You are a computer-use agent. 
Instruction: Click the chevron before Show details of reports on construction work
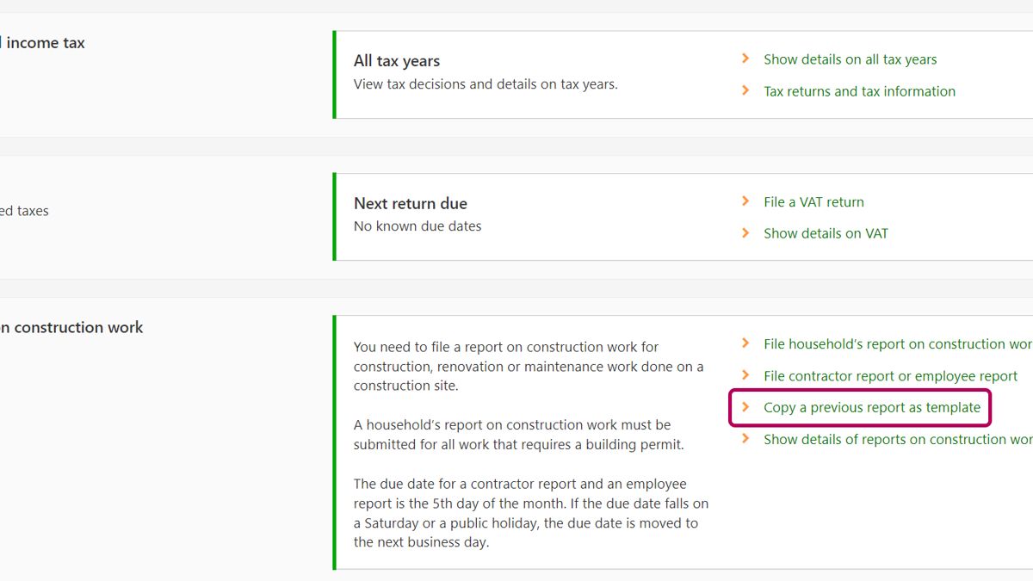(x=745, y=439)
